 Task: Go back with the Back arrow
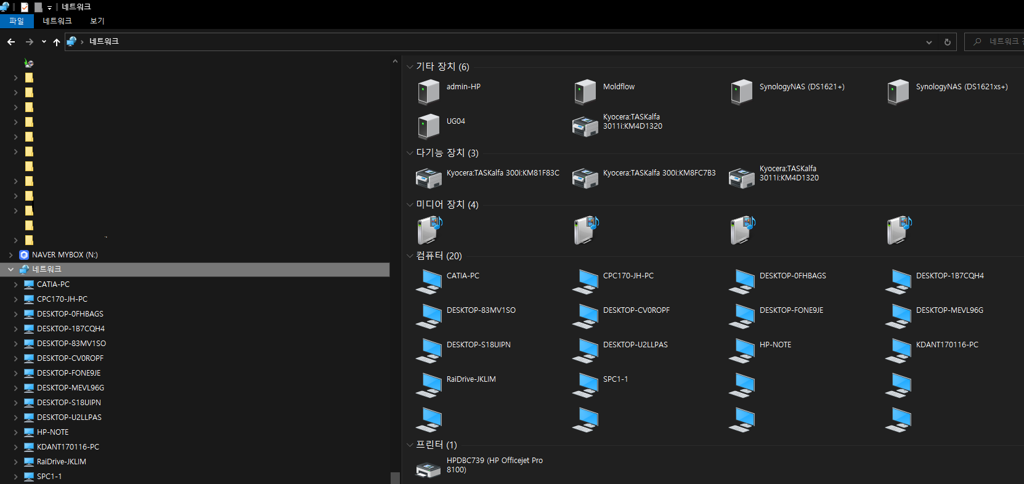click(11, 42)
